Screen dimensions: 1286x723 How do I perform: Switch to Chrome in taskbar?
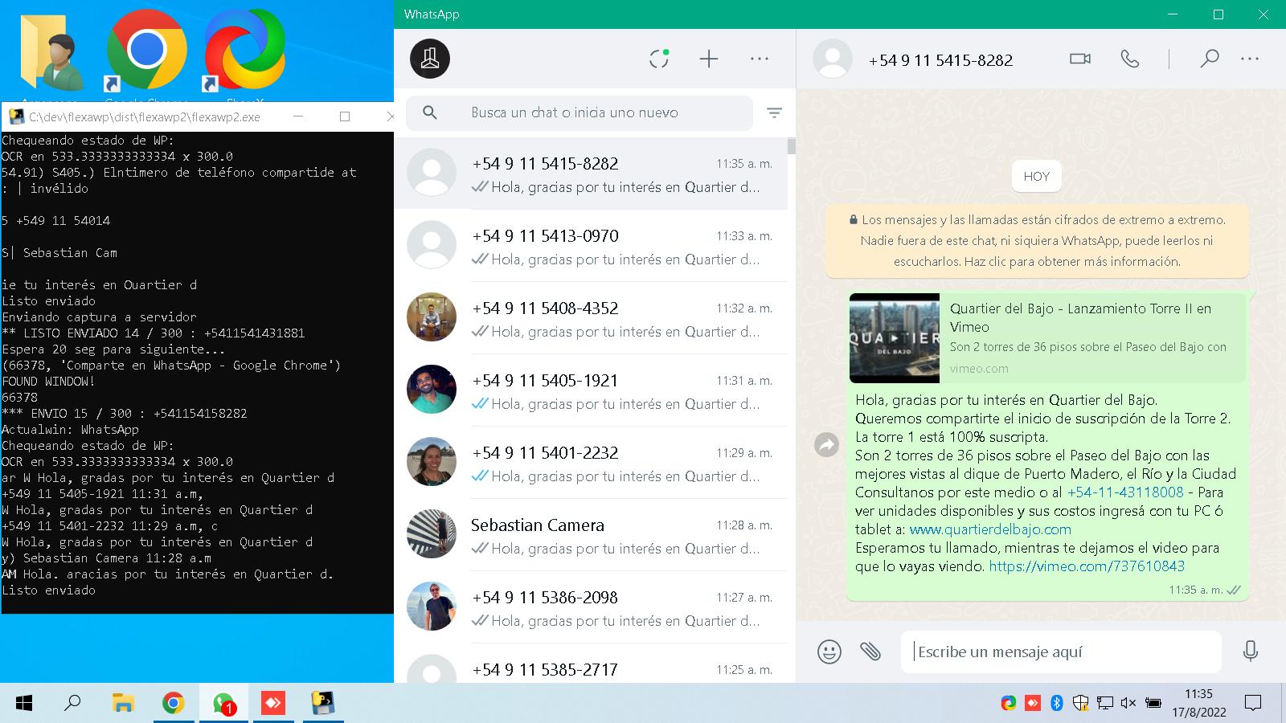coord(173,704)
